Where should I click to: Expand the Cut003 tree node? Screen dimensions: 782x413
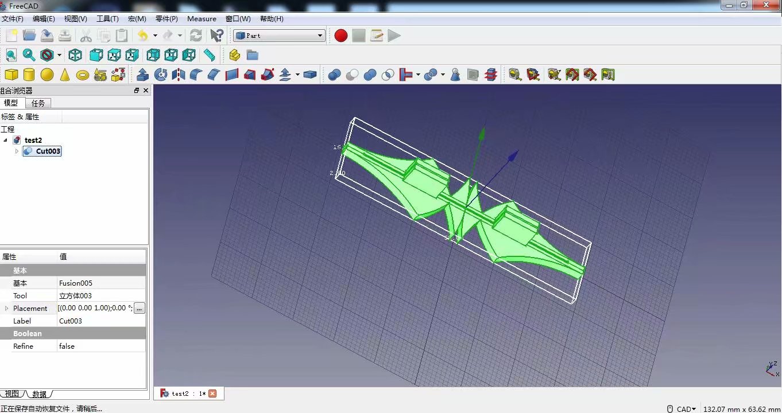[17, 151]
